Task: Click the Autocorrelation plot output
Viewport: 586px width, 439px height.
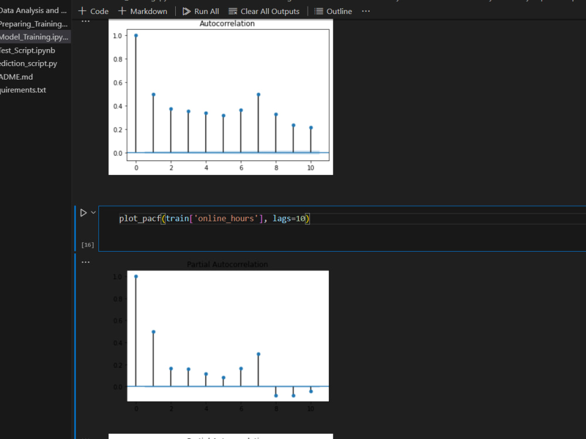Action: [x=220, y=97]
